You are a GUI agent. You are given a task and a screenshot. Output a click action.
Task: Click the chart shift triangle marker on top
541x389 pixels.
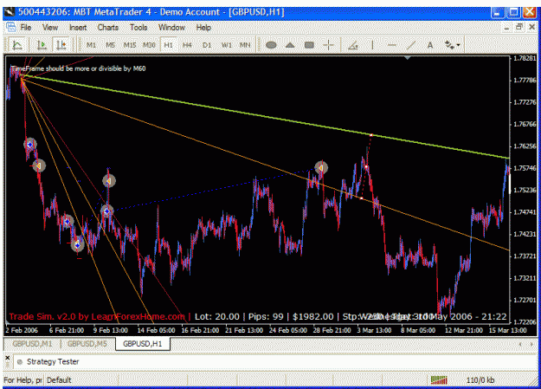pyautogui.click(x=408, y=58)
